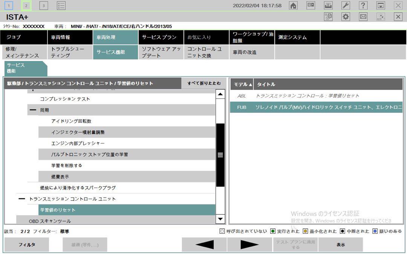Viewport: 407px width, 254px height.
Task: Select サービス機能 sub-tab
Action: click(x=115, y=52)
